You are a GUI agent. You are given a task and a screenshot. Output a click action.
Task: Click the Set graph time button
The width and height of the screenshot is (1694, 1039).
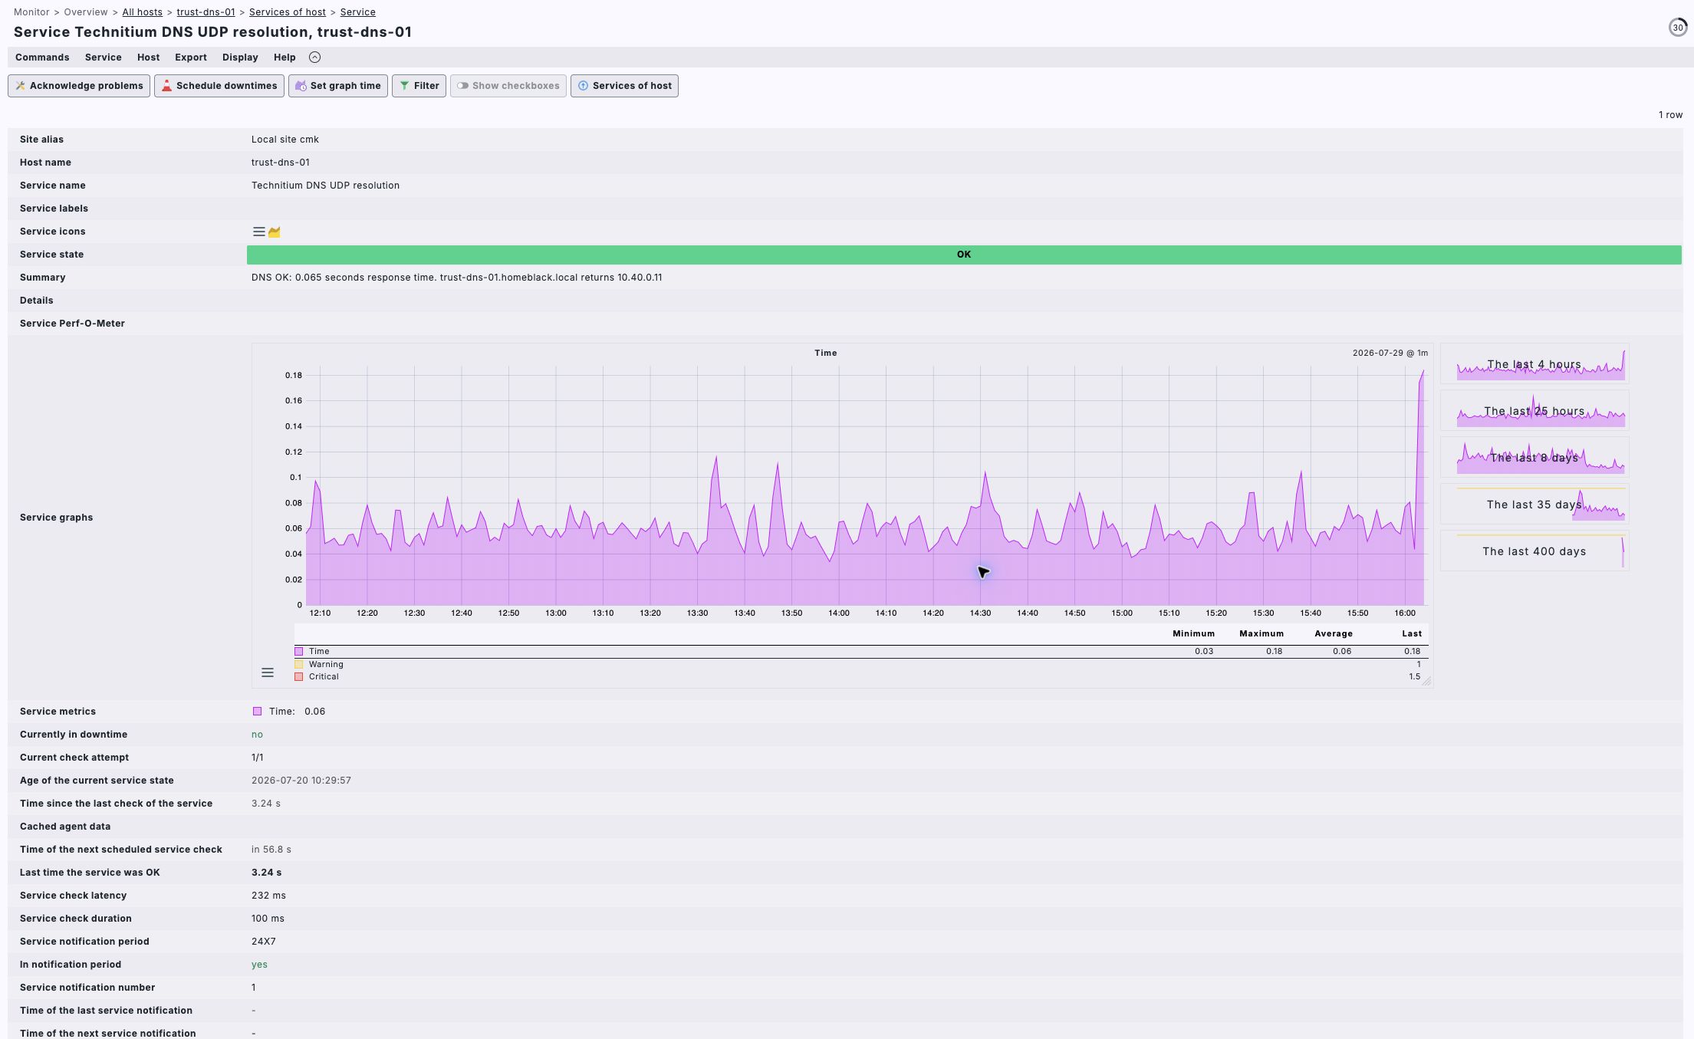pyautogui.click(x=338, y=86)
